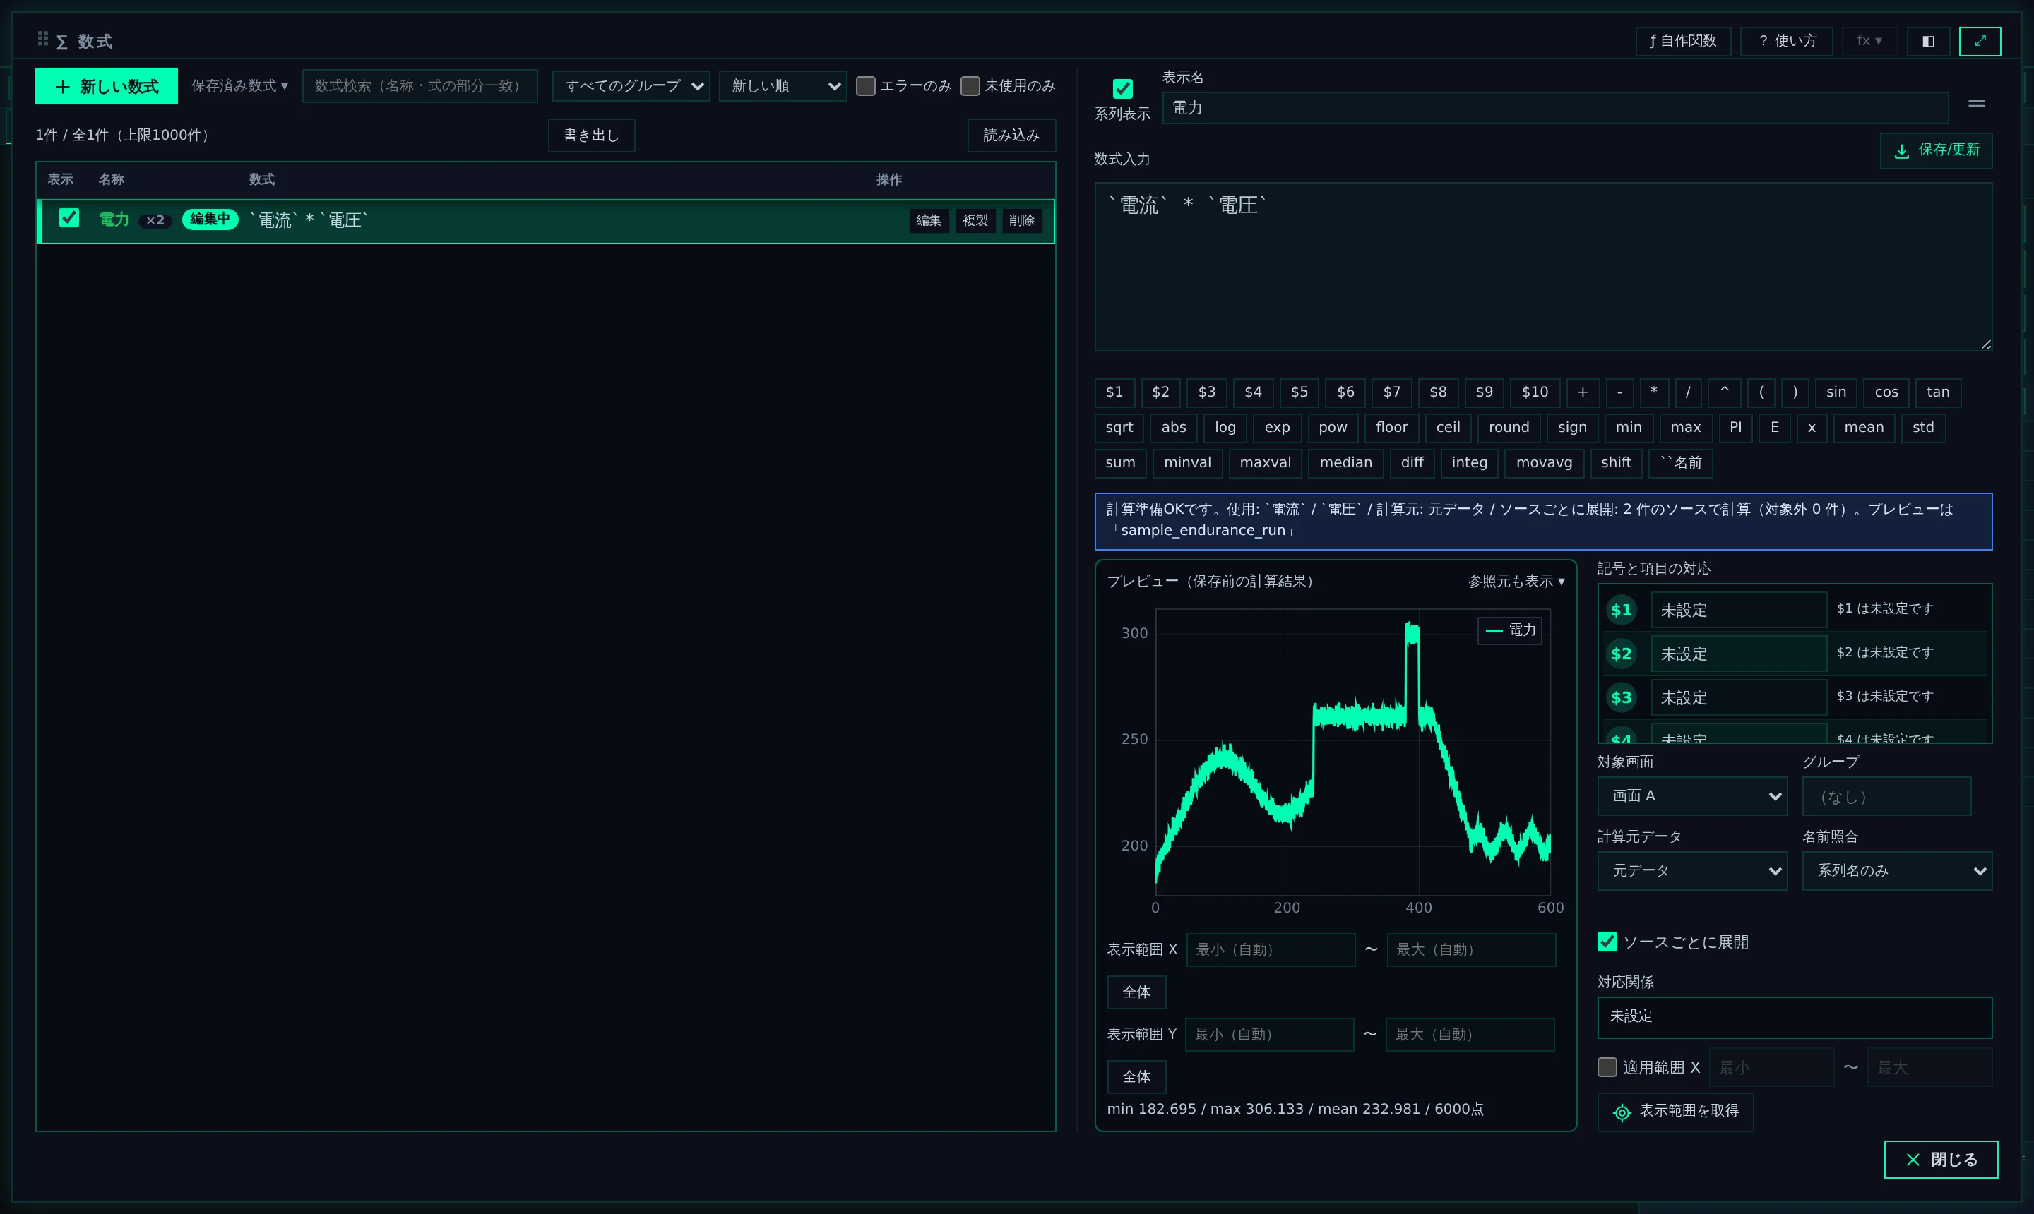Insert the ^ power operator
The image size is (2034, 1214).
tap(1724, 392)
